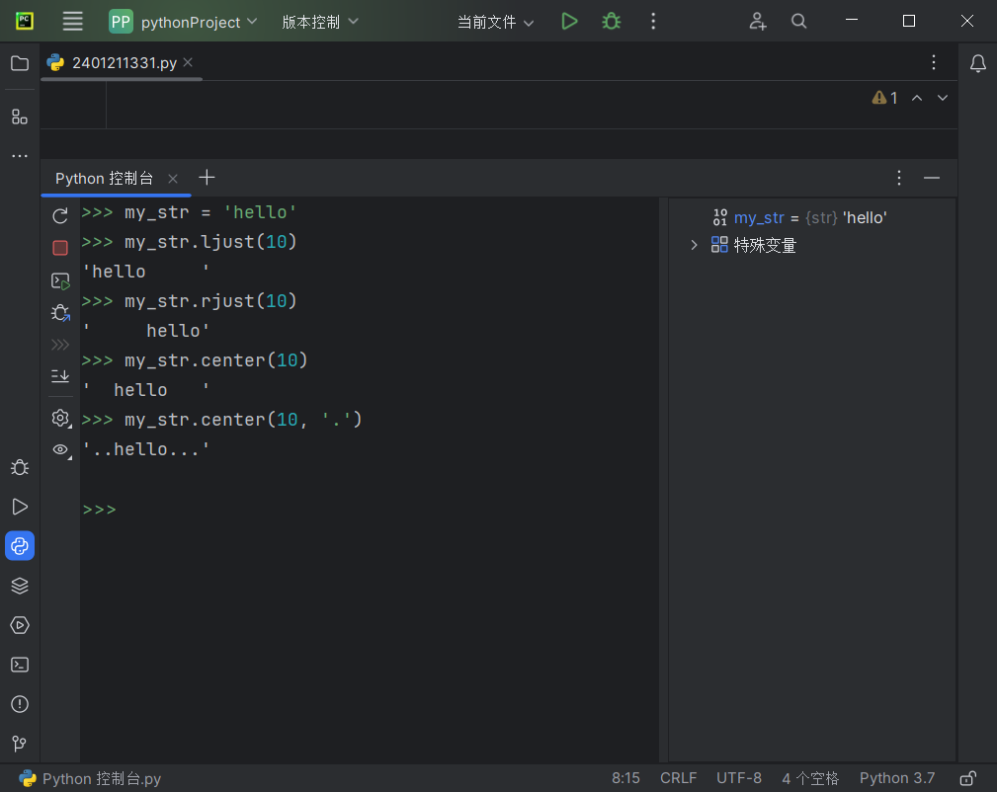This screenshot has width=997, height=792.
Task: Go to previous highlighted problem arrow
Action: (x=917, y=98)
